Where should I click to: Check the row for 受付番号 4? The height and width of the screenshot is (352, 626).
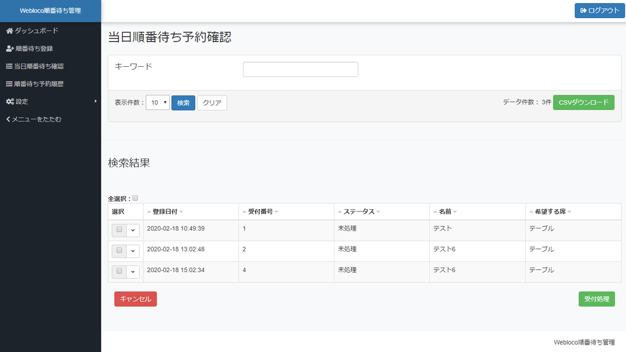(x=119, y=271)
